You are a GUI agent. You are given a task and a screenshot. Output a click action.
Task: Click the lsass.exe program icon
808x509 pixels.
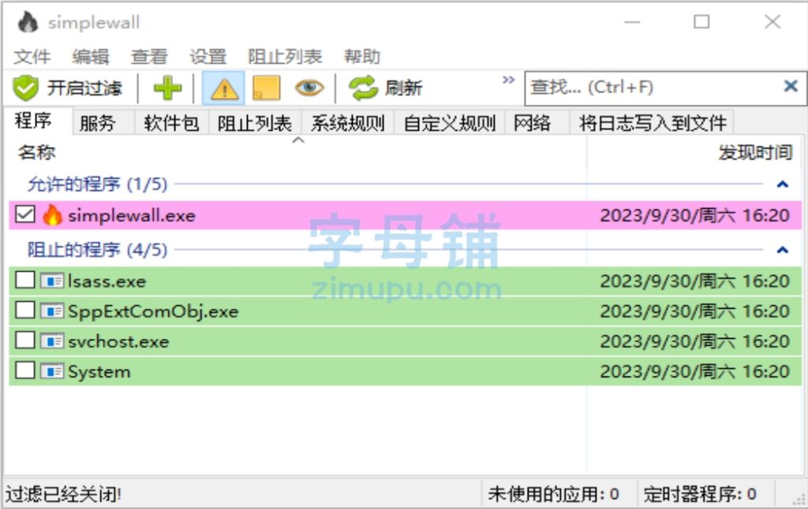(52, 281)
